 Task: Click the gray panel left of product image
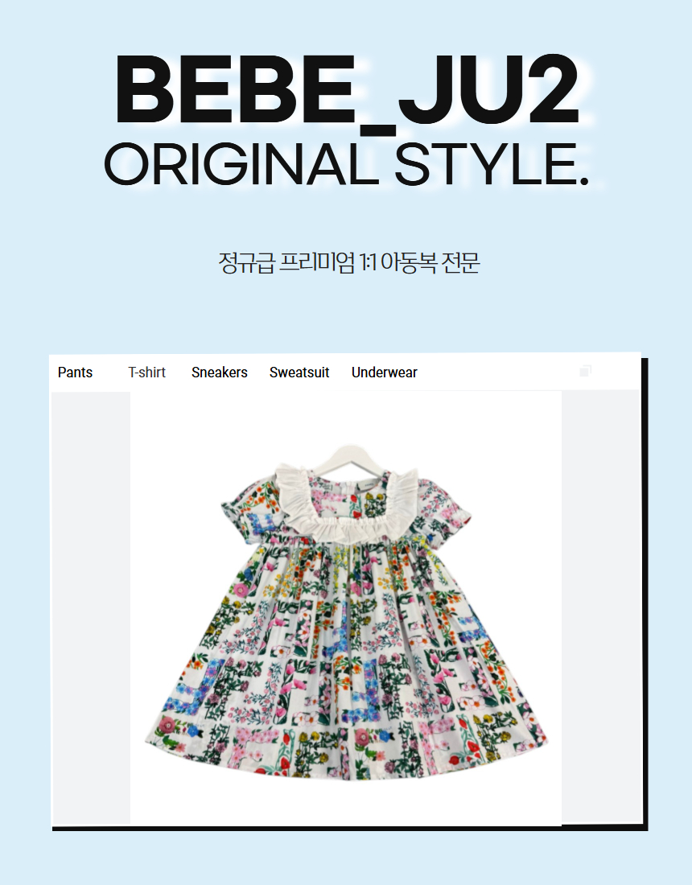tap(91, 608)
